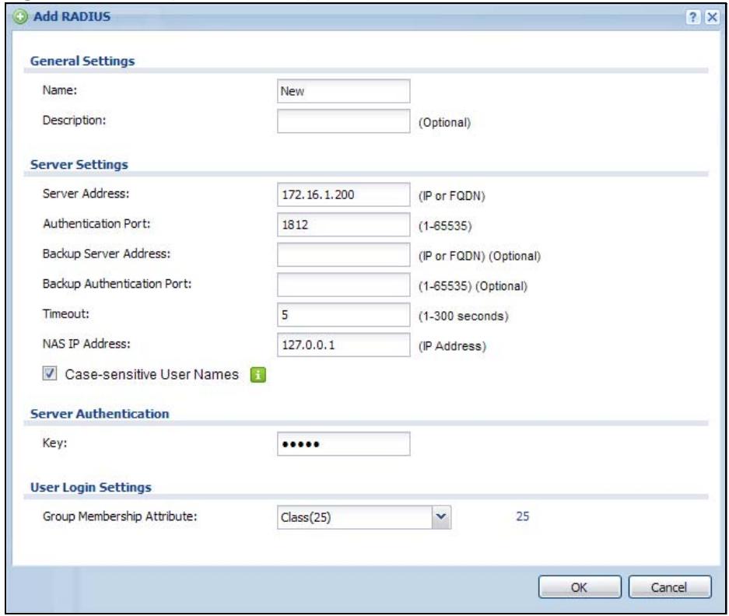Screen dimensions: 729x616
Task: Open help with the question mark icon
Action: coord(692,17)
